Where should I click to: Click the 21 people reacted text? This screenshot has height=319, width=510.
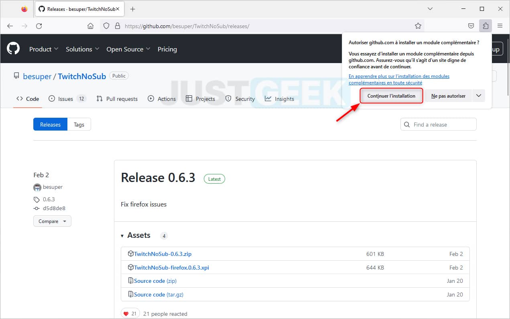(165, 314)
